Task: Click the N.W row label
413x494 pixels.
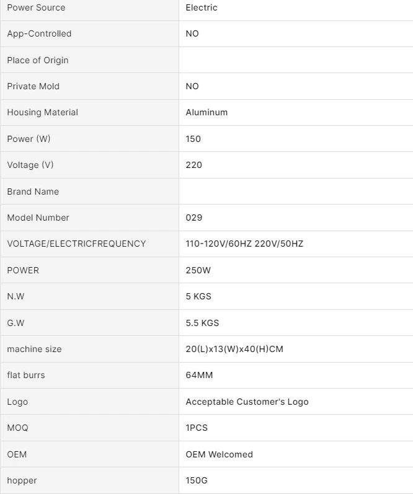Action: [16, 296]
